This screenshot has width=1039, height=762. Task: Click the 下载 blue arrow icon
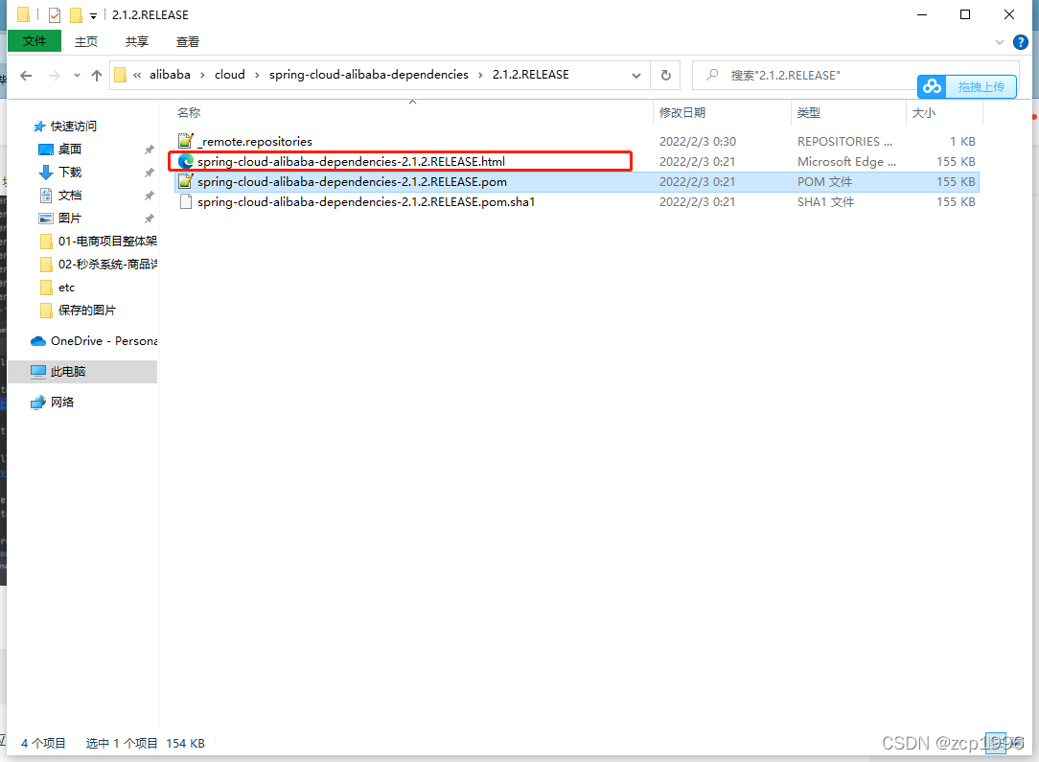coord(46,173)
